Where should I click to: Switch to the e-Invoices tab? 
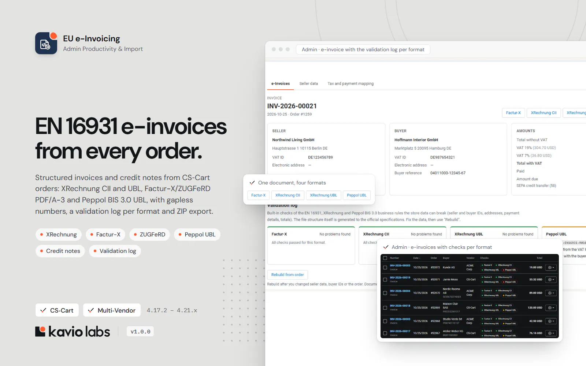click(281, 84)
